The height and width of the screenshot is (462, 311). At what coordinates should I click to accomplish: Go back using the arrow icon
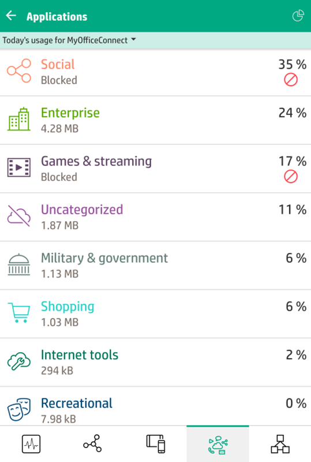click(x=11, y=16)
